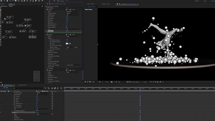
Task: Click the current time indicator playhead
Action: (x=140, y=89)
